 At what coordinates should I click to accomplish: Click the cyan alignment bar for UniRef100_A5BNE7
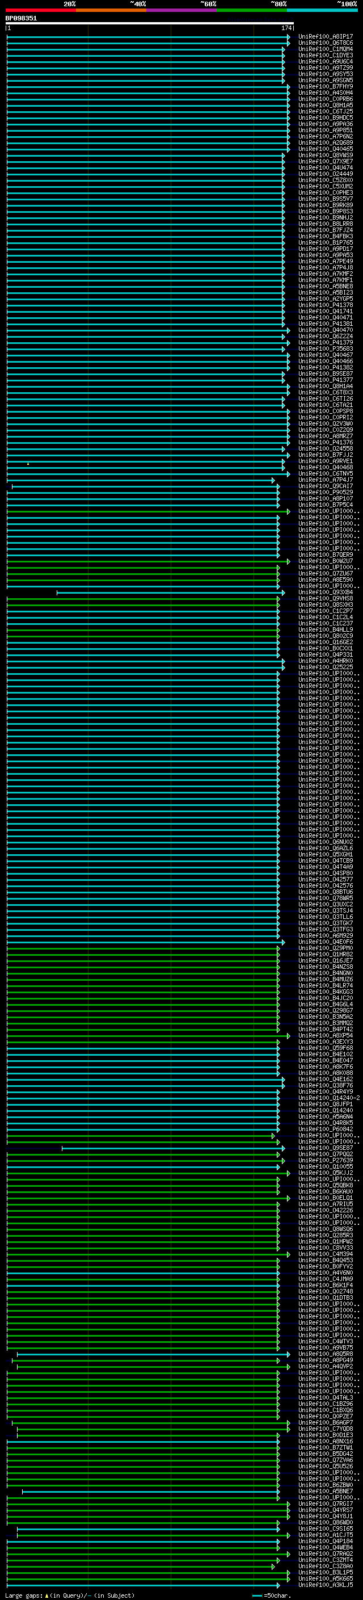(x=151, y=1491)
